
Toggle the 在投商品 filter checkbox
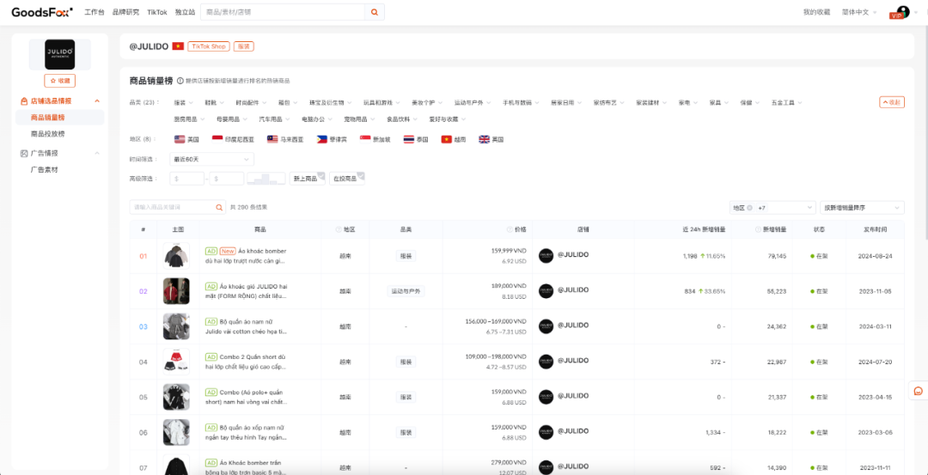tap(347, 178)
